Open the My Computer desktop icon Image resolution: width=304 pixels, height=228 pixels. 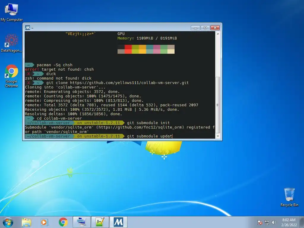tap(12, 12)
